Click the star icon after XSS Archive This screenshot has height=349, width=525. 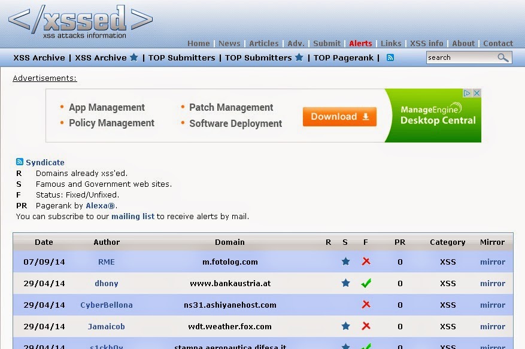click(x=134, y=57)
